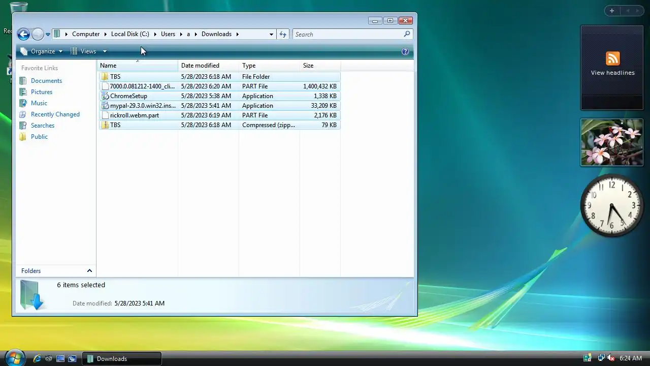The width and height of the screenshot is (650, 366).
Task: Click the Help question mark icon
Action: pos(405,51)
